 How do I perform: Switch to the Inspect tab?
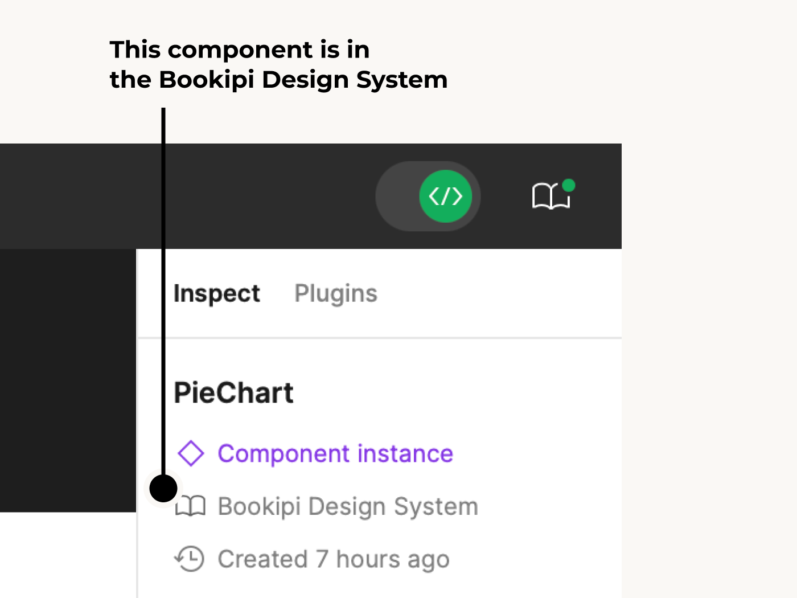216,294
